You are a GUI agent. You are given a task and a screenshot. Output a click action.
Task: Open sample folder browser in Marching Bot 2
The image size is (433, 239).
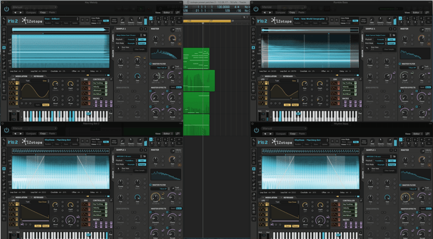144,156
